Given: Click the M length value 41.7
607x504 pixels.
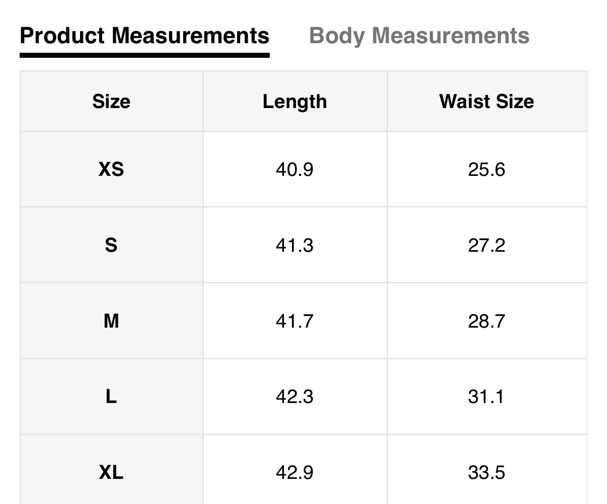Looking at the screenshot, I should point(294,321).
